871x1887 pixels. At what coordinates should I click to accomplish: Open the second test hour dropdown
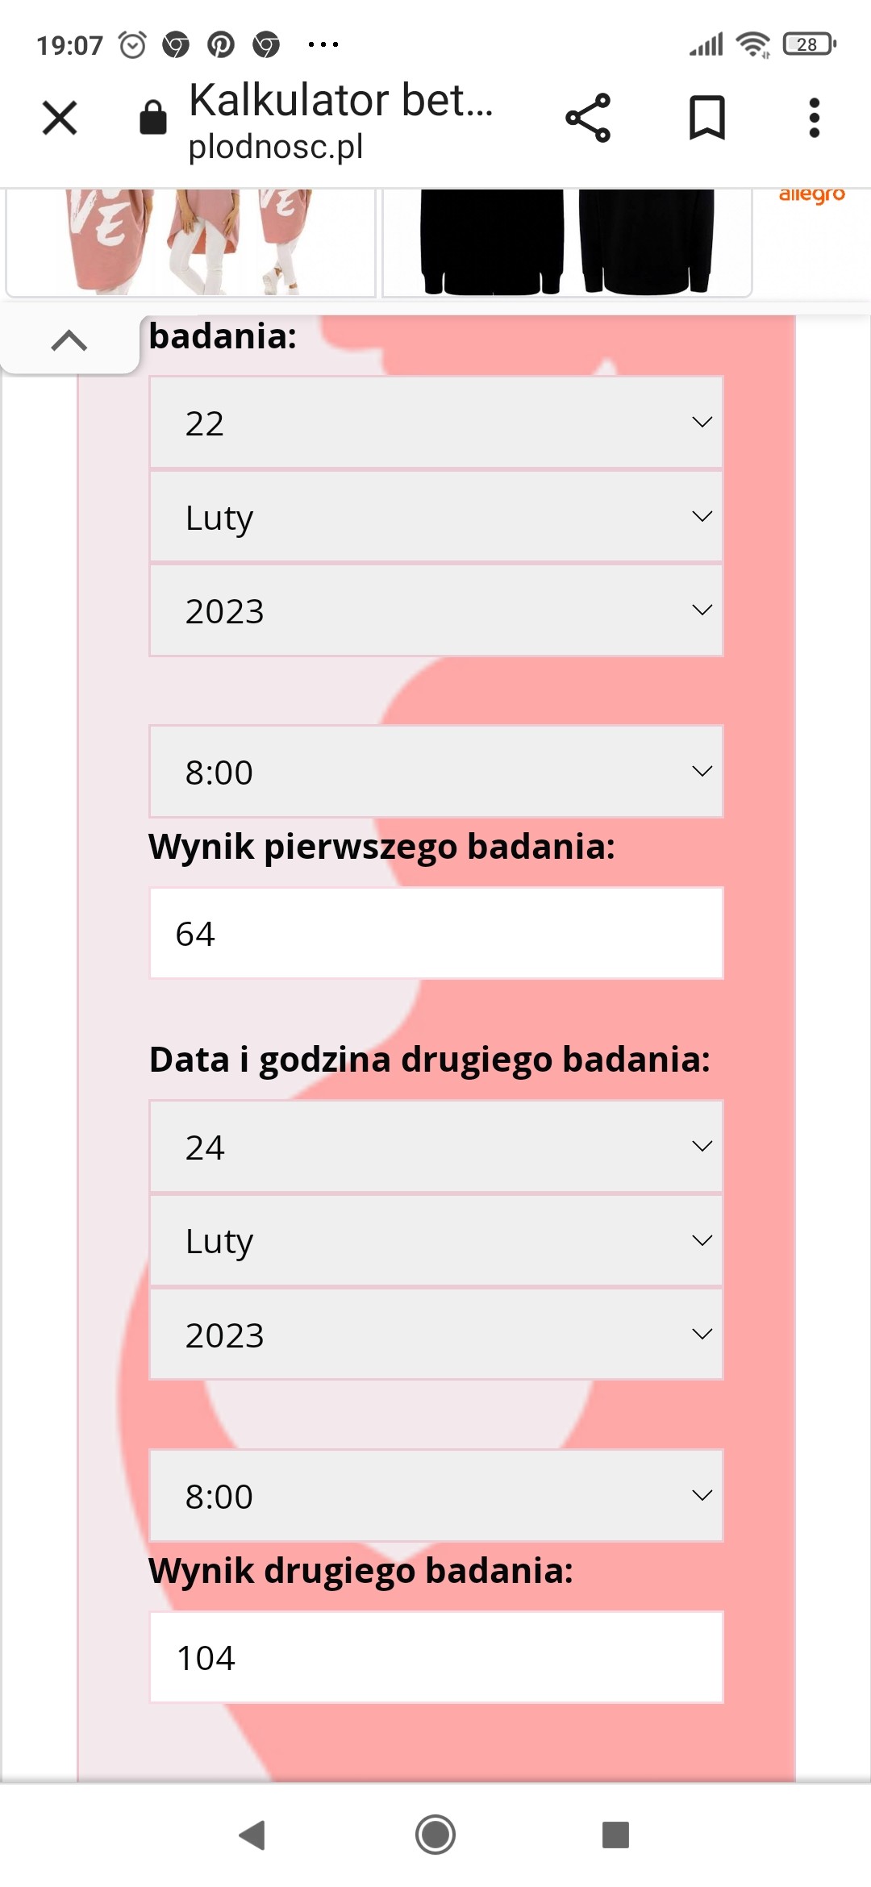(435, 1496)
